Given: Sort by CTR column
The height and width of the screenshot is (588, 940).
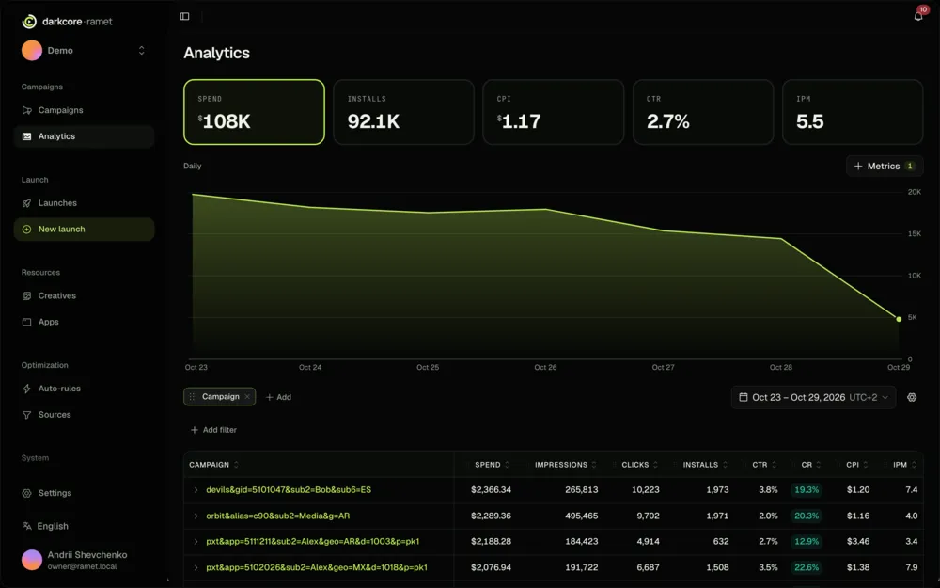Looking at the screenshot, I should [764, 465].
